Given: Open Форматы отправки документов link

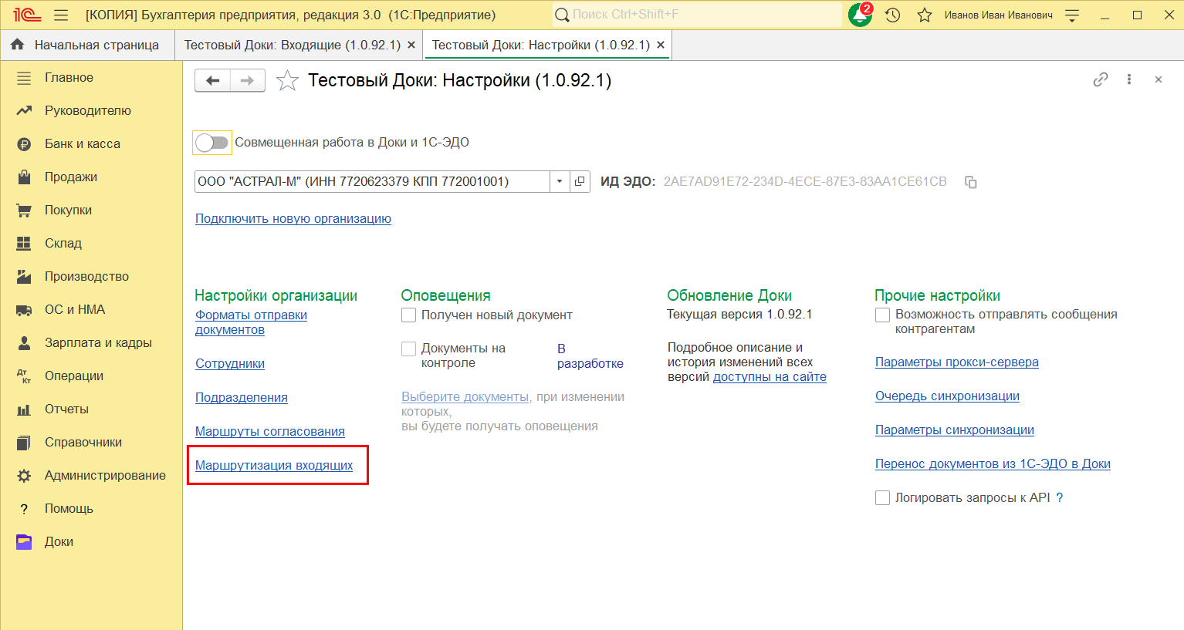Looking at the screenshot, I should click(251, 322).
